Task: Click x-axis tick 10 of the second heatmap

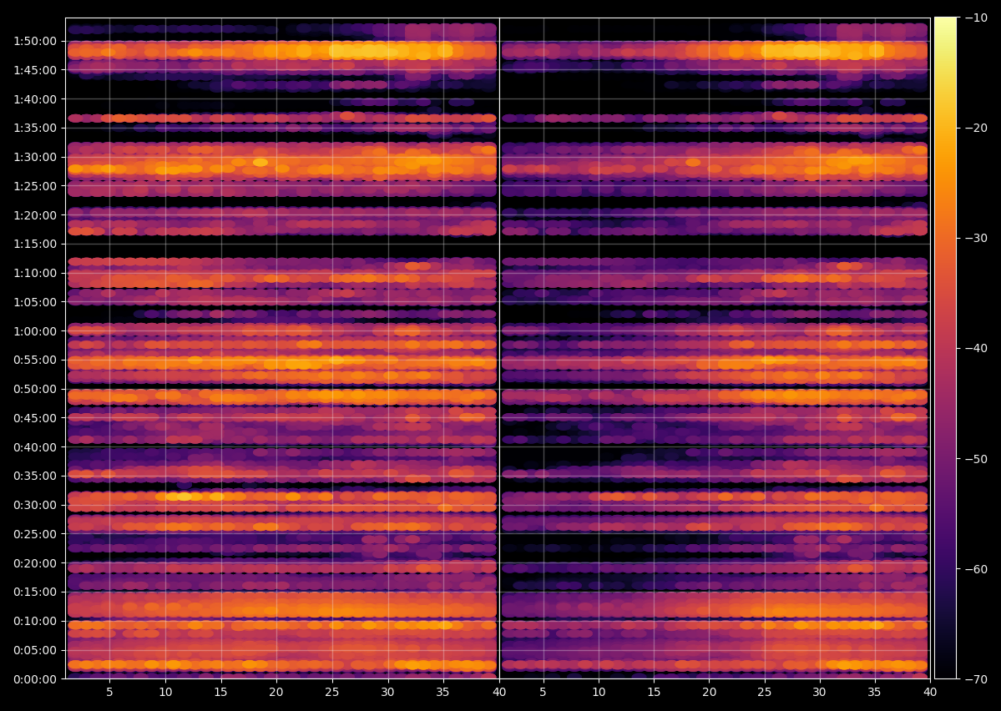Action: [x=599, y=692]
